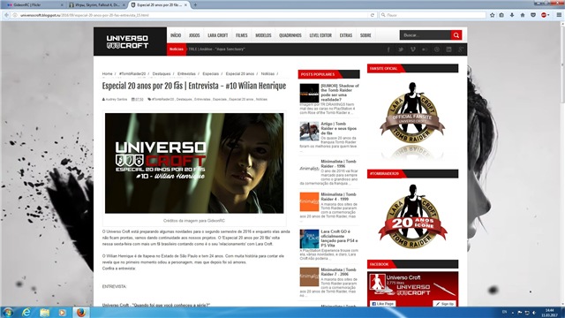The image size is (565, 318).
Task: Open the Minimalista Tomb Raider 4 orange thumbnail
Action: click(x=309, y=201)
